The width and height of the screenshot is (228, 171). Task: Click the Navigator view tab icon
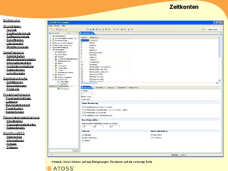tap(50, 33)
